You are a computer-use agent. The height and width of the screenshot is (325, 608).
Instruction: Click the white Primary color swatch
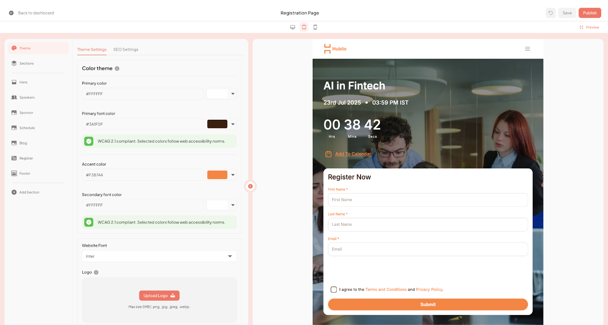(x=217, y=94)
